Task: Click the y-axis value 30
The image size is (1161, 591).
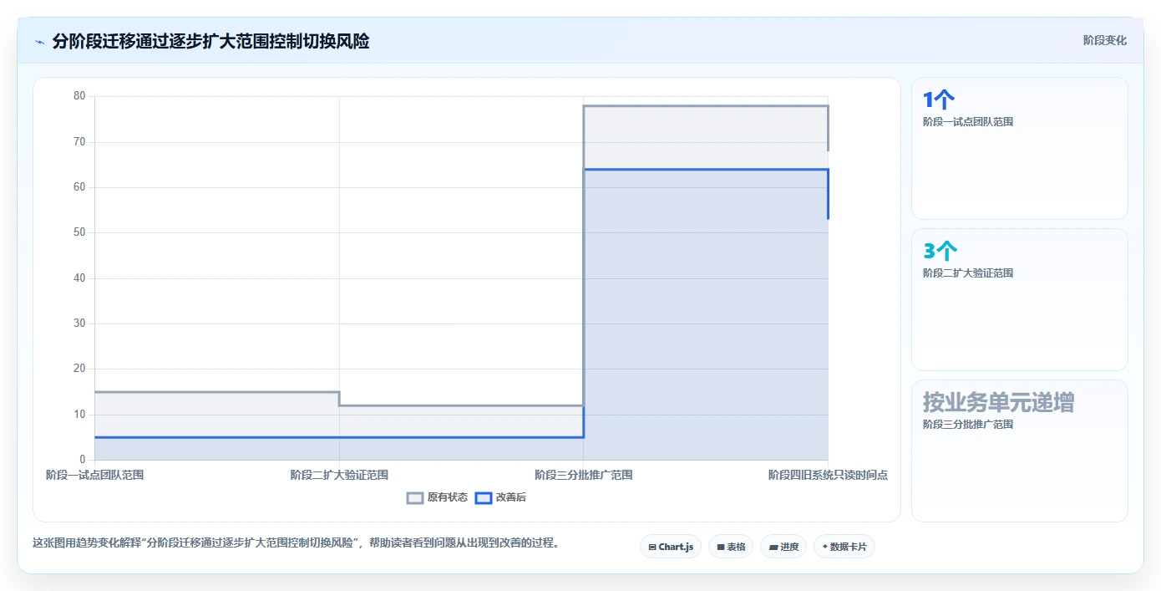Action: (x=79, y=324)
